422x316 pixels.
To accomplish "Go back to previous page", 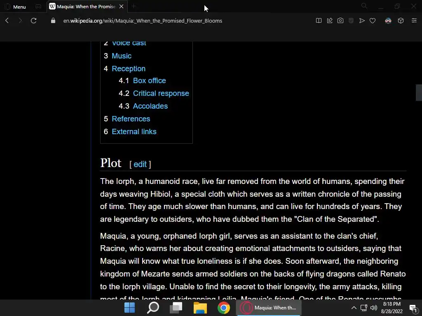I will pos(7,21).
